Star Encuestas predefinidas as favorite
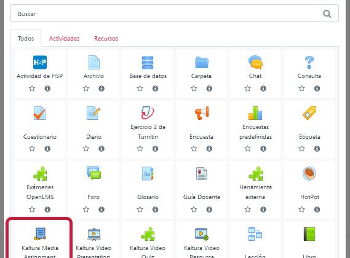The height and width of the screenshot is (258, 350). (x=247, y=149)
